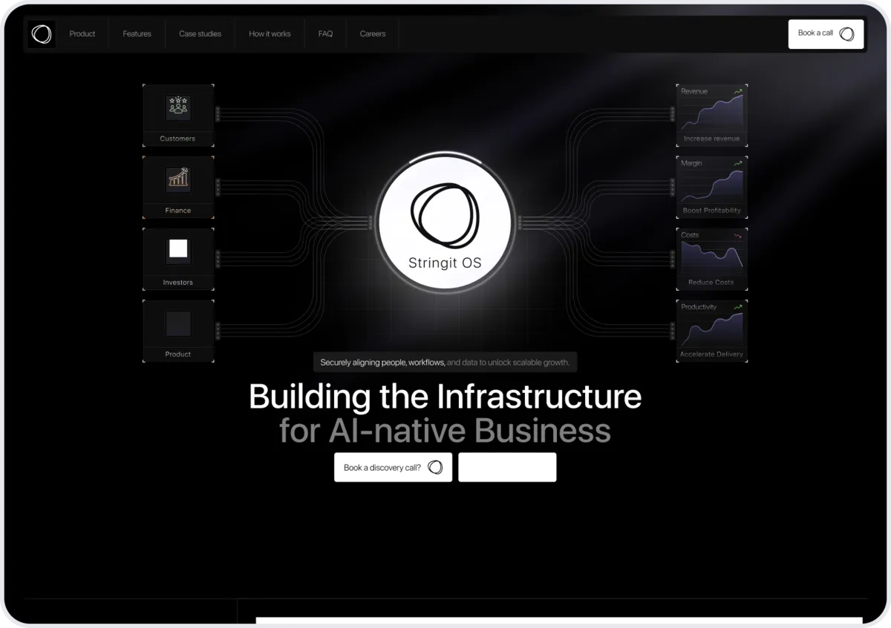The height and width of the screenshot is (628, 891).
Task: Click the 'Investors' card label
Action: pos(177,282)
